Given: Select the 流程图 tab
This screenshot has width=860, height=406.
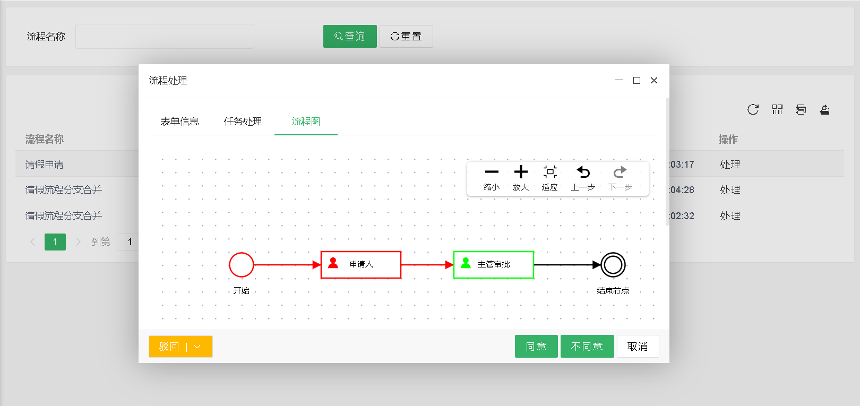Looking at the screenshot, I should (306, 122).
